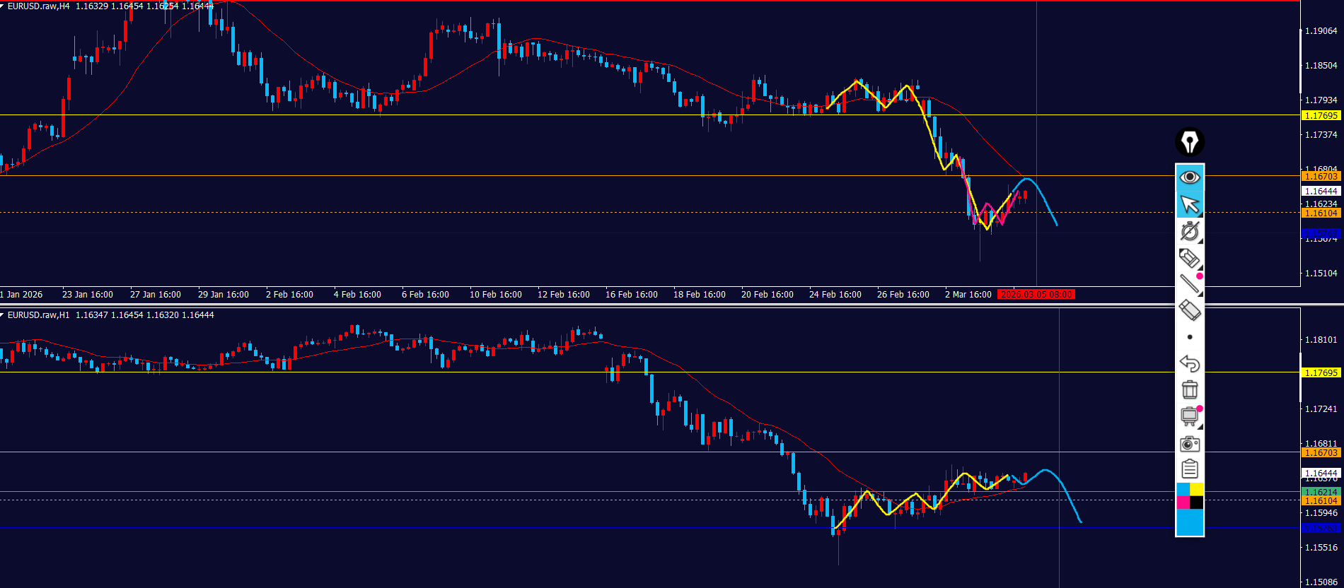
Task: Toggle the crossed-out stopwatch timer tool
Action: (1189, 231)
